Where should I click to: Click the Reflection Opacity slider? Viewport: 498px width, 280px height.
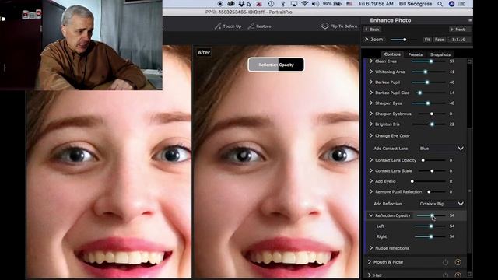[x=430, y=215]
